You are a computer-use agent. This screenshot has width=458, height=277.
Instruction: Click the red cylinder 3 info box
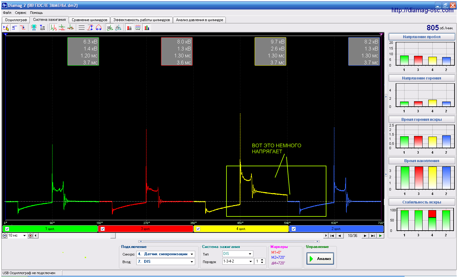177,51
